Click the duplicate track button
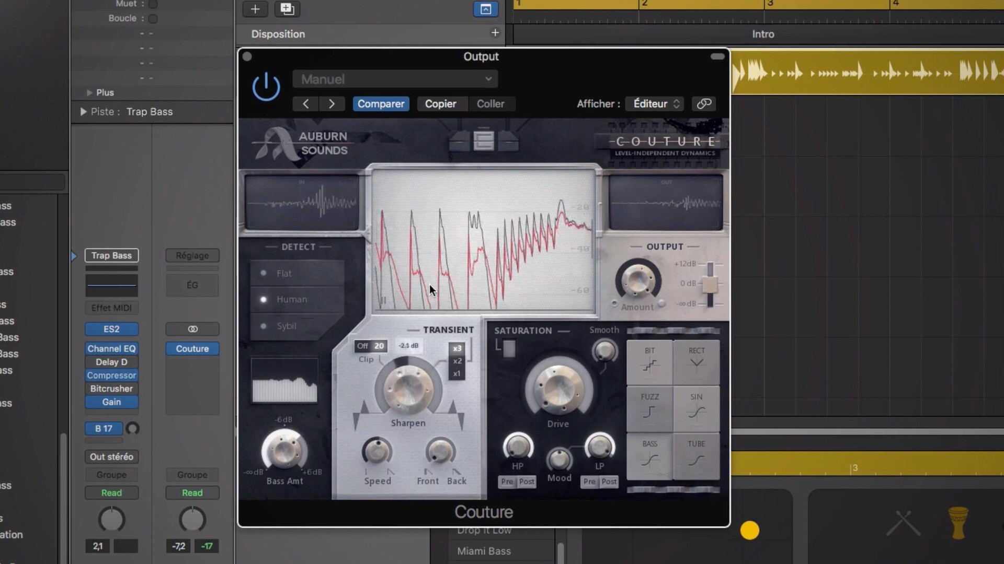This screenshot has width=1004, height=564. tap(287, 9)
